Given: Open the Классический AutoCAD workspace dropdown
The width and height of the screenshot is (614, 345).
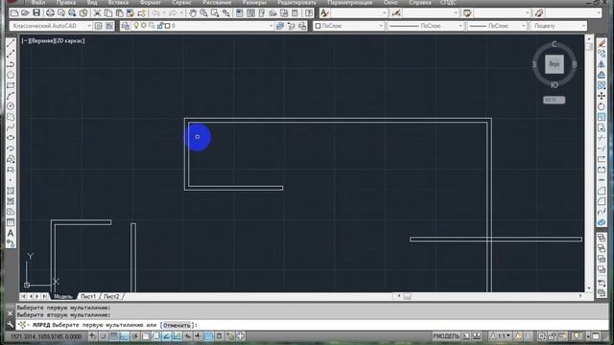Looking at the screenshot, I should pyautogui.click(x=89, y=26).
